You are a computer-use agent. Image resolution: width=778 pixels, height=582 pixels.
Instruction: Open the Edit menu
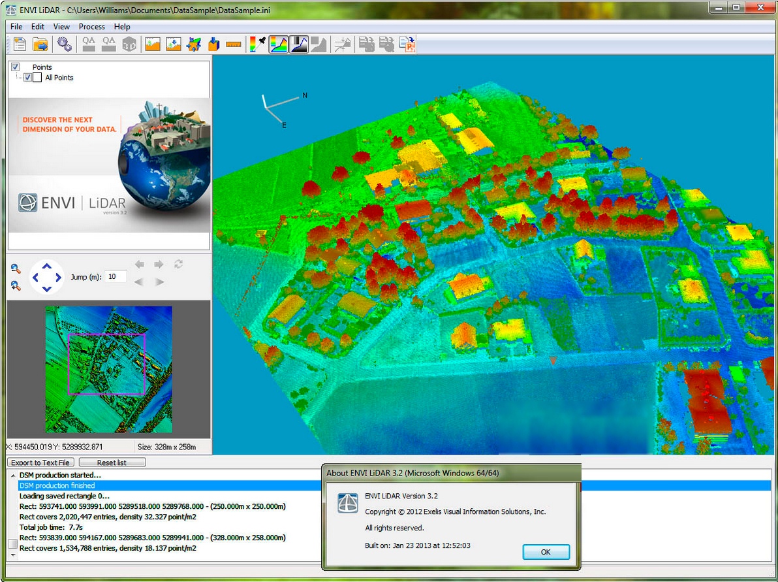pos(38,27)
